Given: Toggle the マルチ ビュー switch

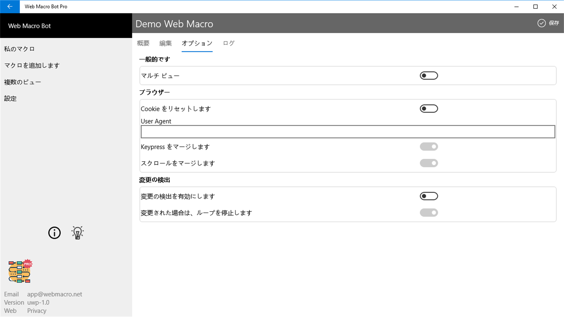Looking at the screenshot, I should (429, 76).
